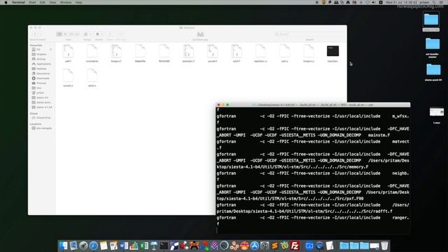The image size is (448, 252).
Task: Open the Finder Action gear menu
Action: (99, 34)
